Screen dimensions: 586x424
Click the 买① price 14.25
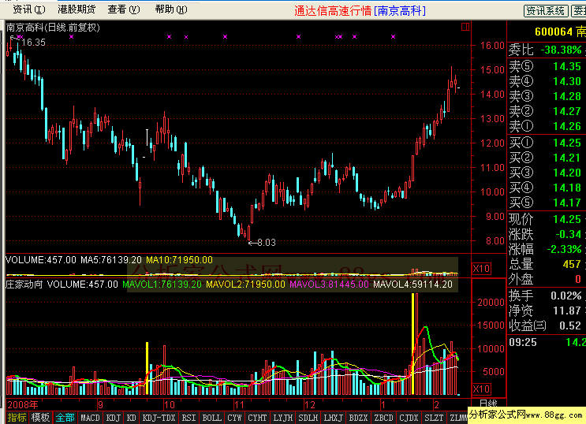tap(567, 143)
